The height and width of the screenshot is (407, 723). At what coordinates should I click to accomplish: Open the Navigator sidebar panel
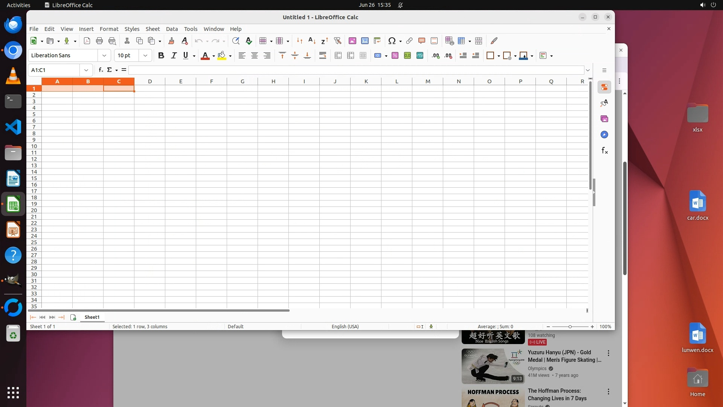pos(604,135)
